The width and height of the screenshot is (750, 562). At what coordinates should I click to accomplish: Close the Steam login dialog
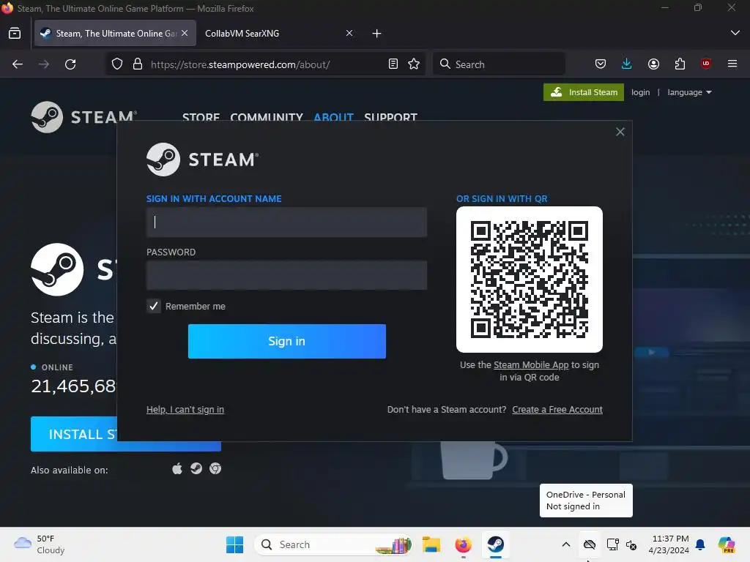[x=620, y=132]
